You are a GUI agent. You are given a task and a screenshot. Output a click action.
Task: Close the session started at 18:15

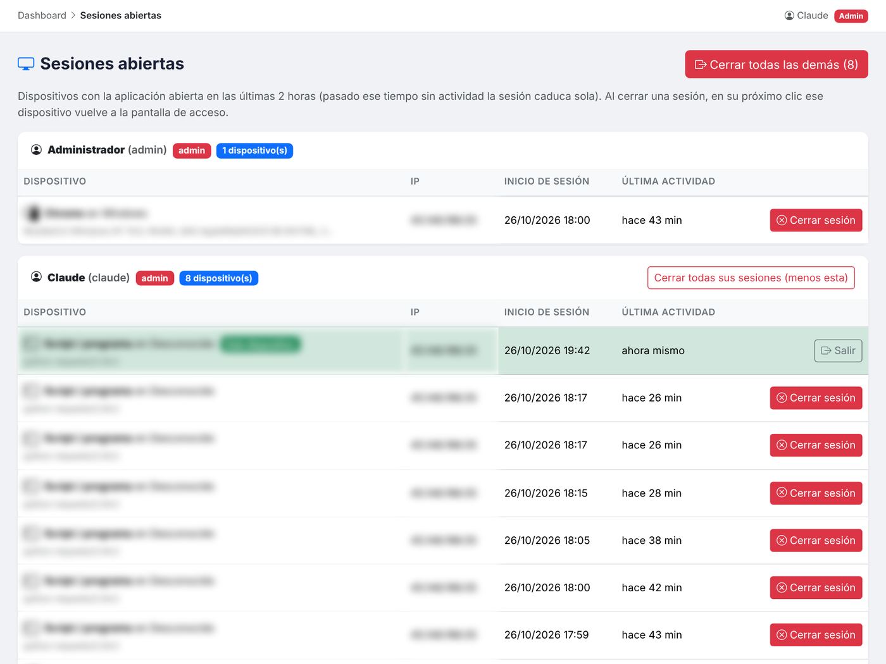click(x=816, y=493)
